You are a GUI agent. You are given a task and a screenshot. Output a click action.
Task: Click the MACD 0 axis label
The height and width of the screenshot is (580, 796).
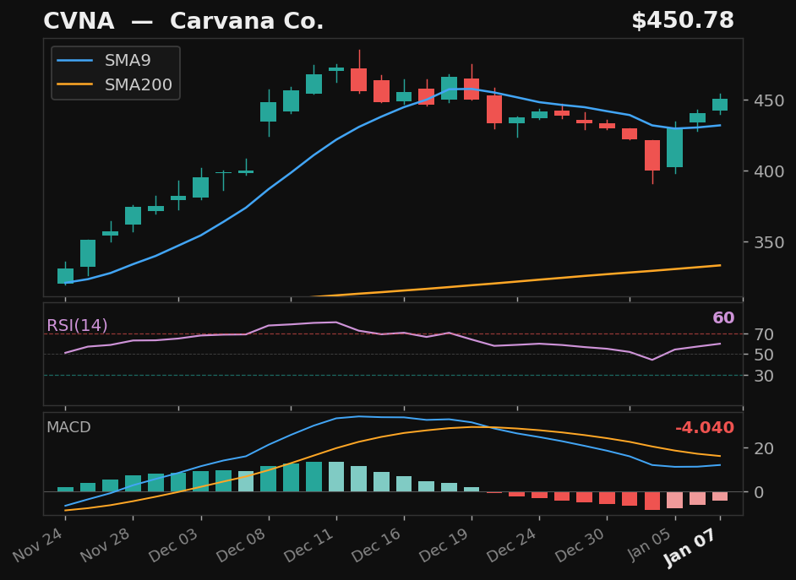click(x=759, y=492)
